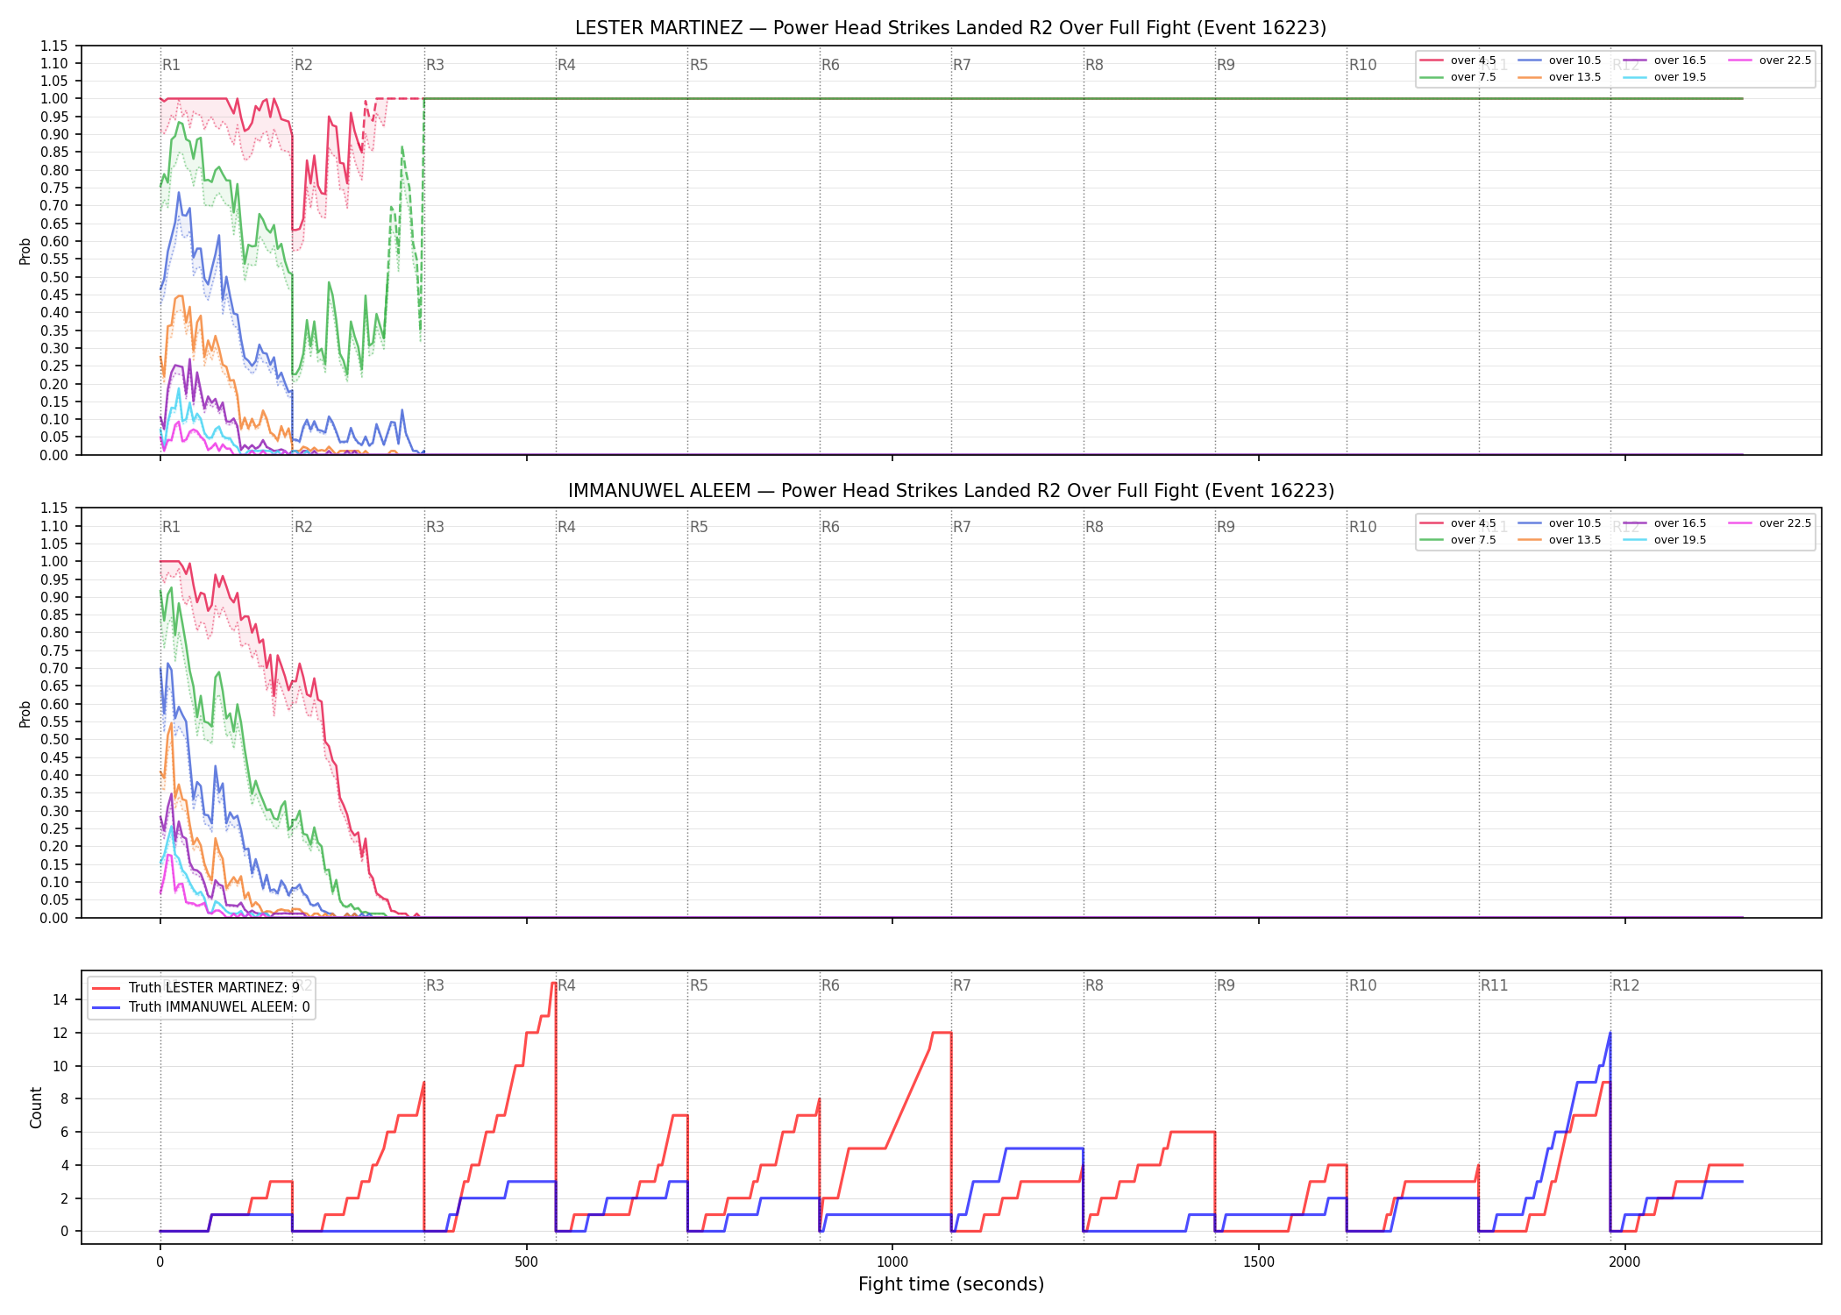Click R4 round label in Lester Martinez chart

click(566, 65)
